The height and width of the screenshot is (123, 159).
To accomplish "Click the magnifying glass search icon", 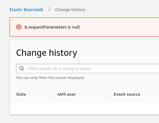I will tap(22, 68).
